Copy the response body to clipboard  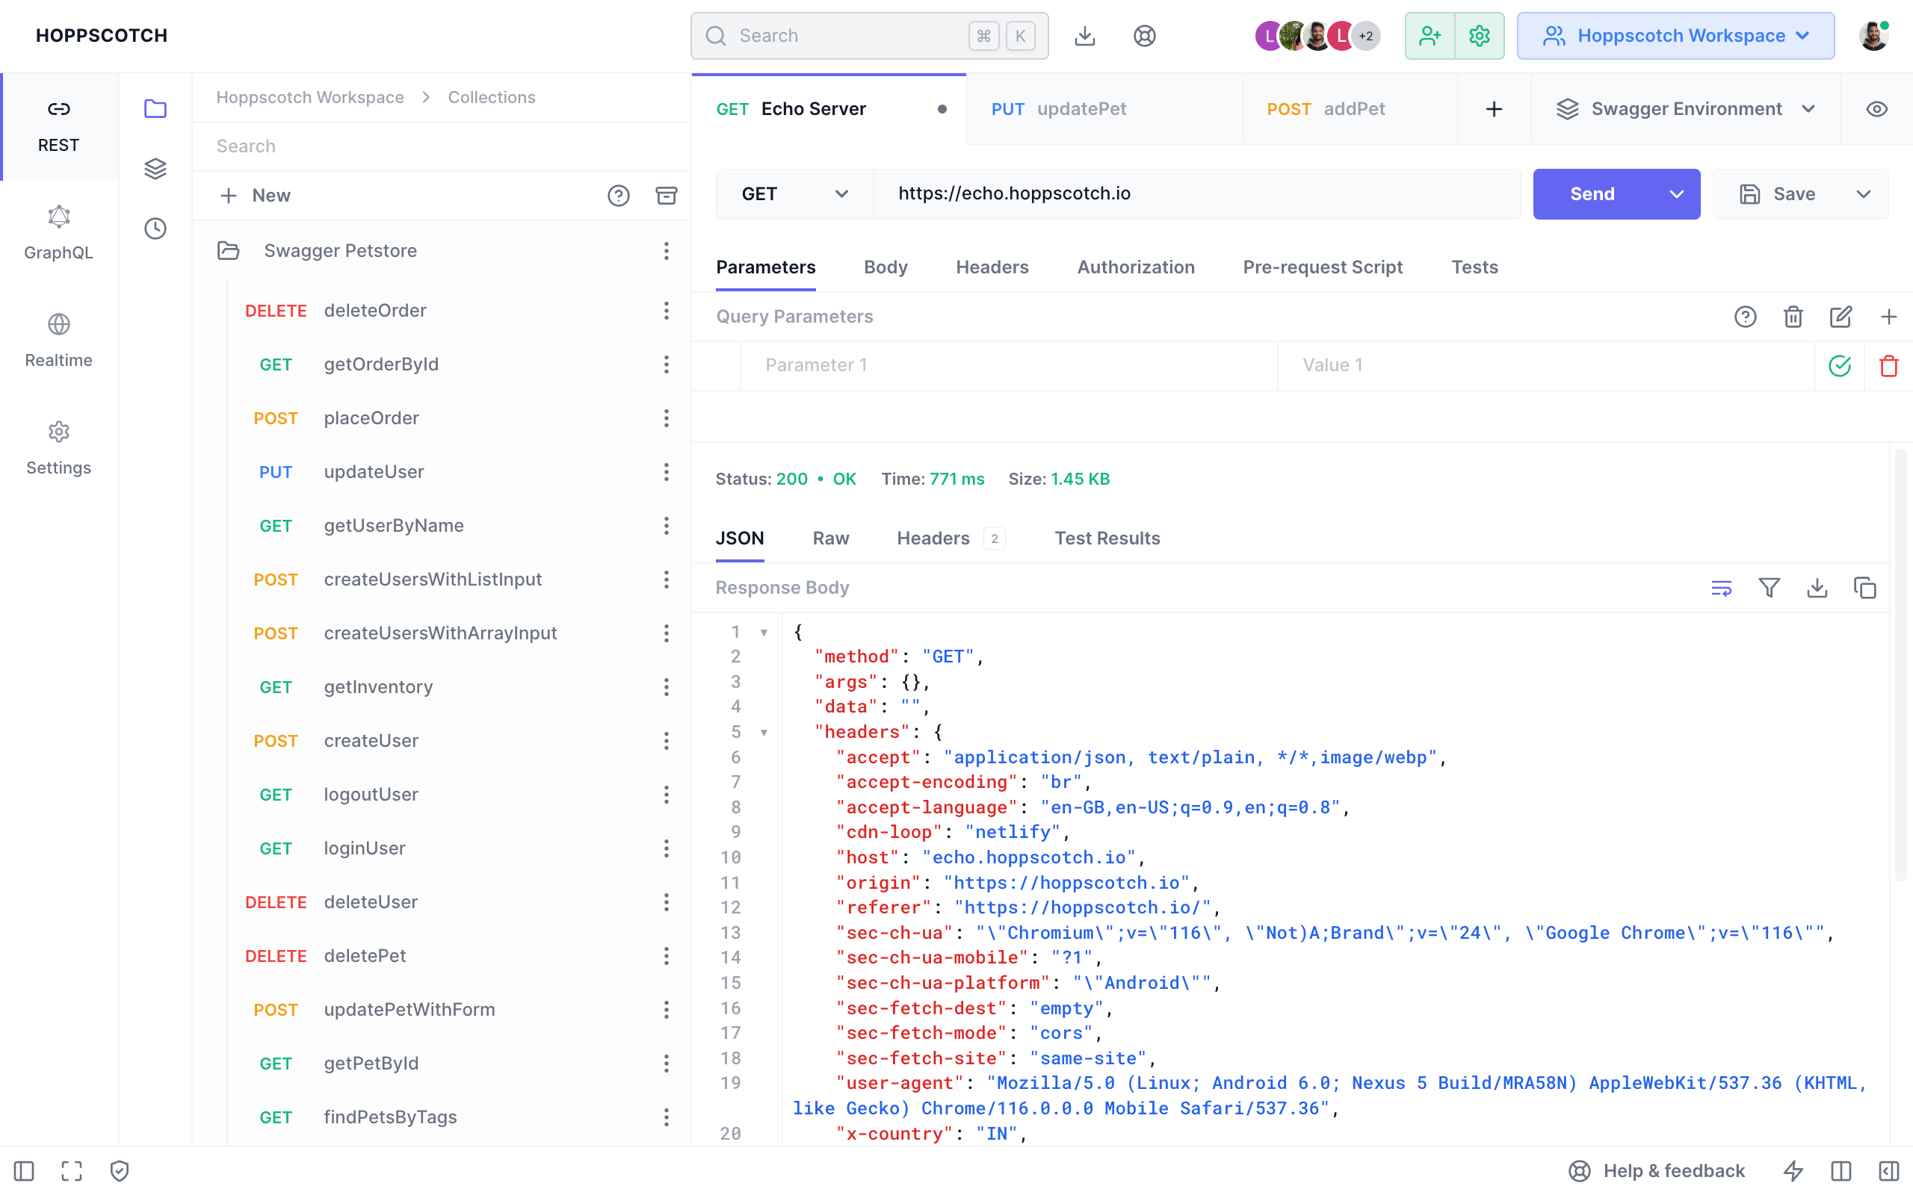pos(1864,587)
